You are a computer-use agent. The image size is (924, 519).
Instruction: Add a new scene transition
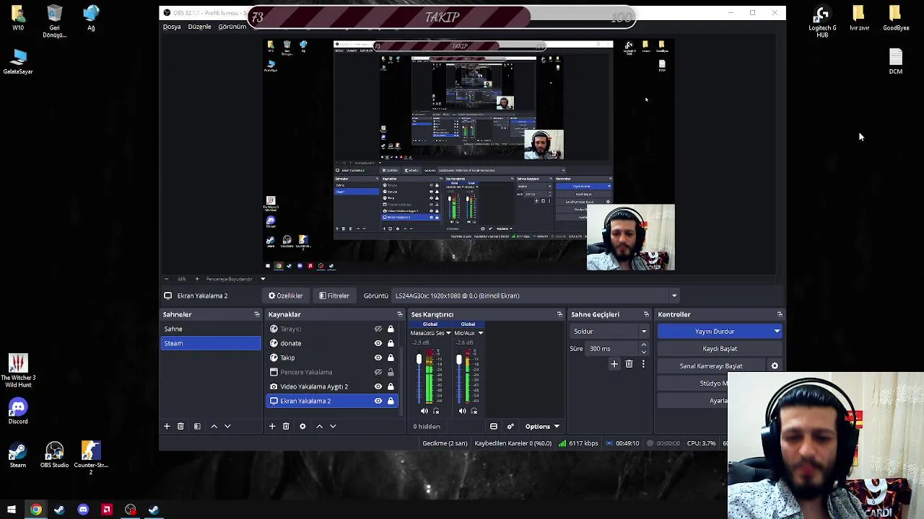[614, 364]
